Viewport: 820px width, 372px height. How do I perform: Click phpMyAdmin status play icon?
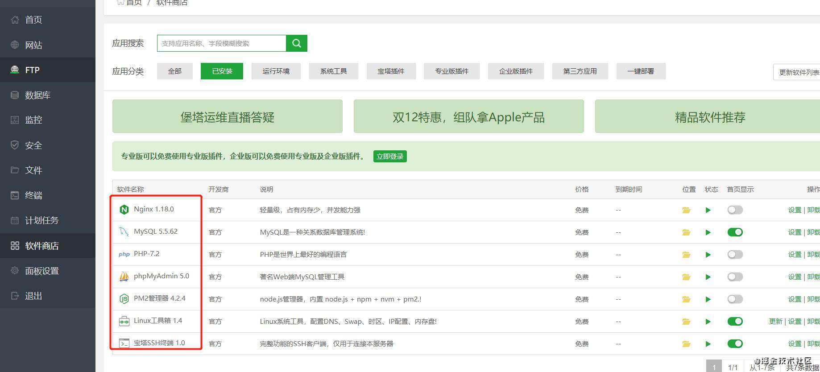708,277
